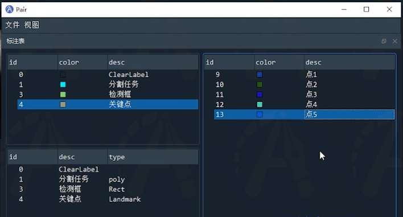Viewport: 403px width, 217px height.
Task: Select the 点1 row with id 9
Action: click(305, 75)
